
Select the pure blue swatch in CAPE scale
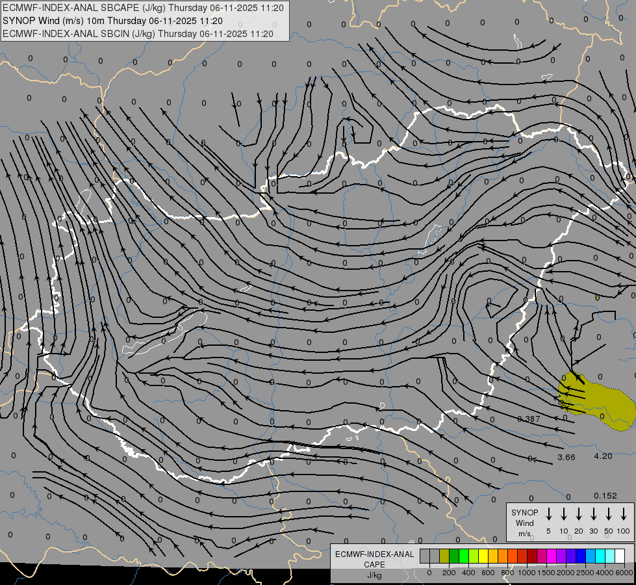point(581,556)
